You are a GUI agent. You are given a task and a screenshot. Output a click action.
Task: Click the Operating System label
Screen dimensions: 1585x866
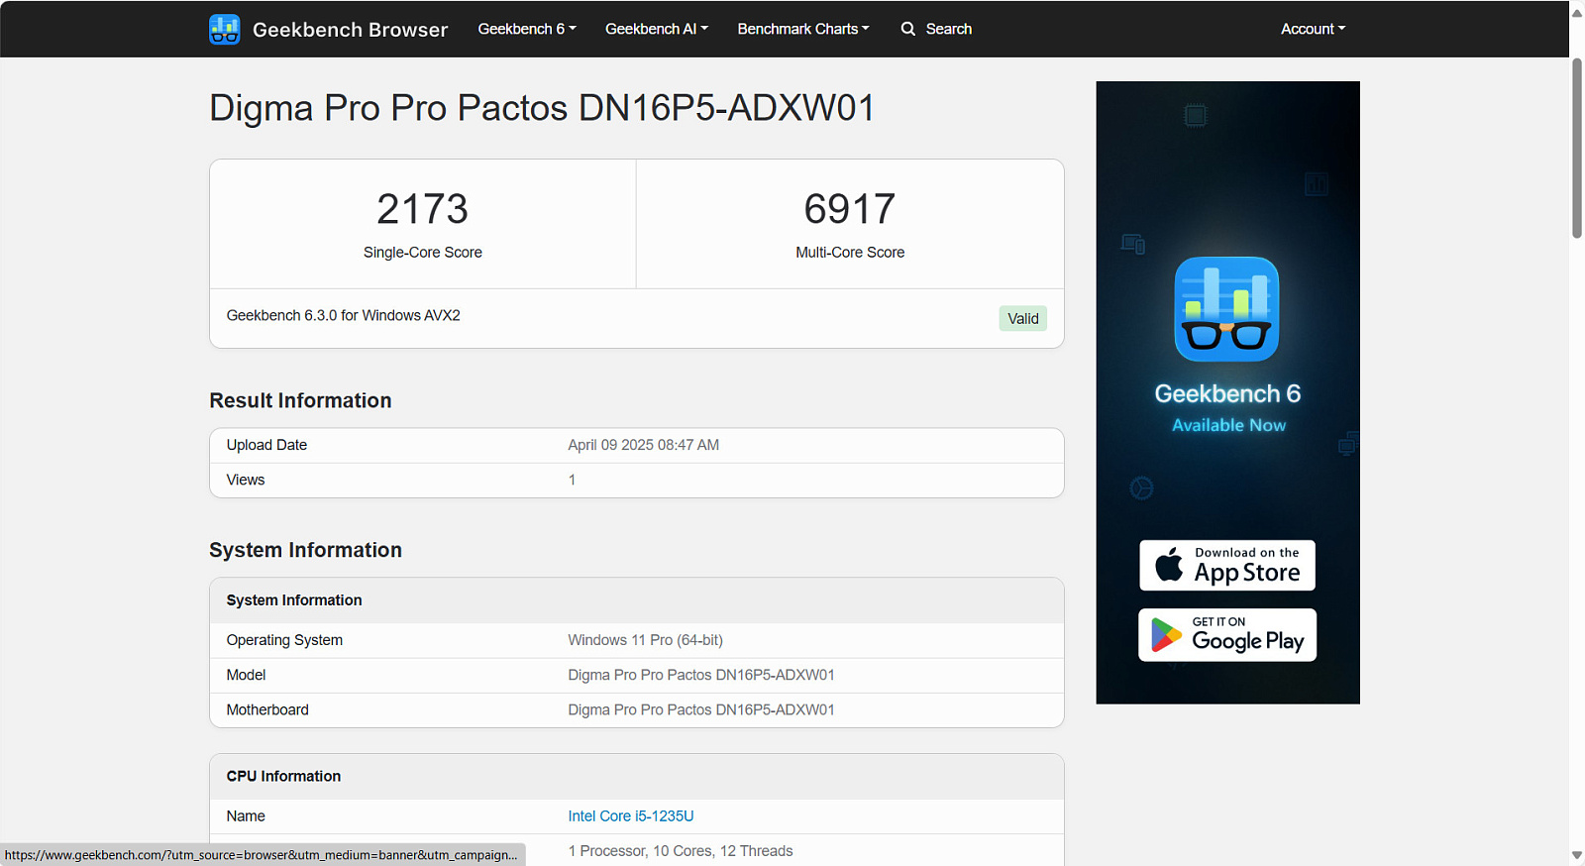pos(284,640)
